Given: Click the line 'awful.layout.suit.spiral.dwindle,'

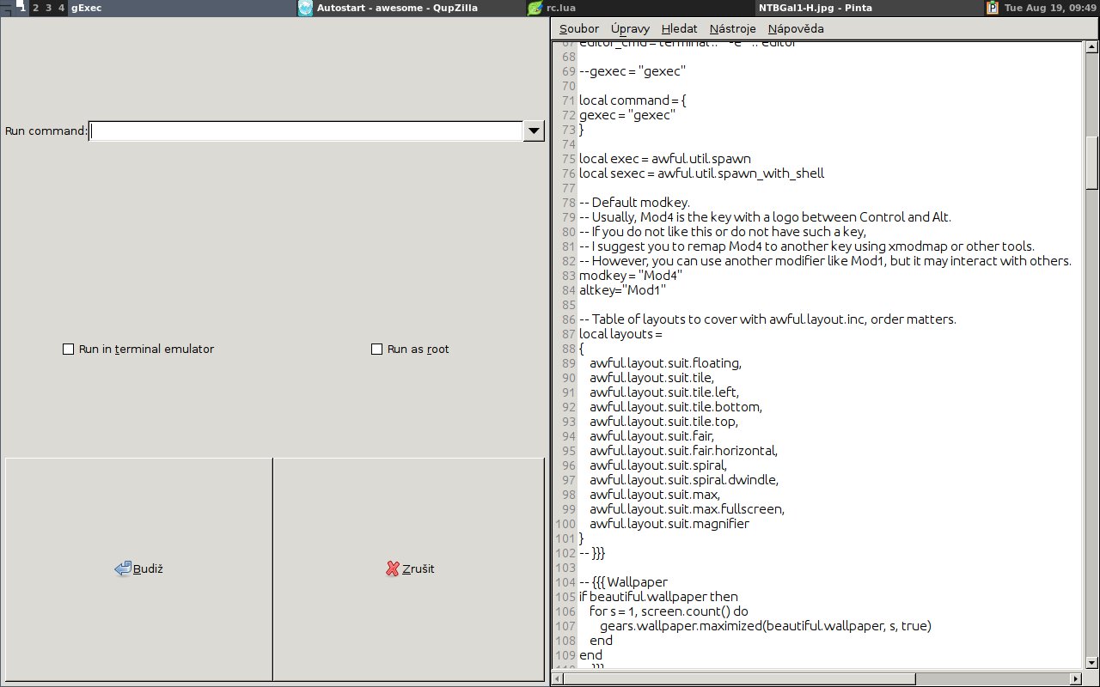Looking at the screenshot, I should click(x=683, y=480).
